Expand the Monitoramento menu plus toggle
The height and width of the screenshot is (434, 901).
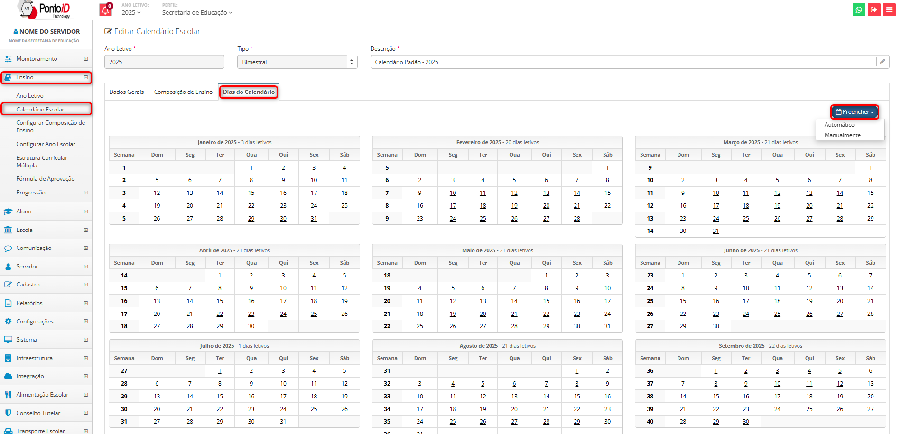pos(86,59)
